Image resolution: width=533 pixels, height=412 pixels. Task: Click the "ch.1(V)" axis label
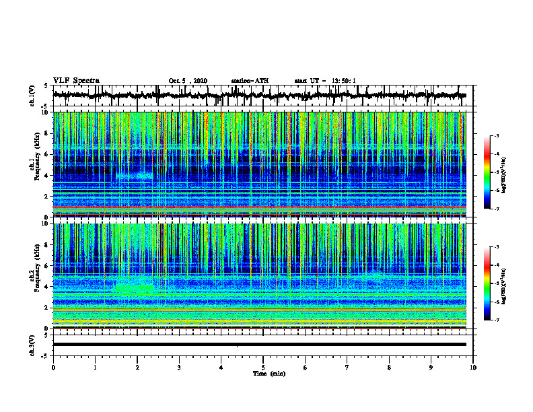(x=32, y=96)
